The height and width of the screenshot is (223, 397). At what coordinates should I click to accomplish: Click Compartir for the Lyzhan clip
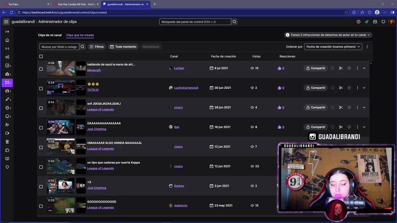click(316, 68)
